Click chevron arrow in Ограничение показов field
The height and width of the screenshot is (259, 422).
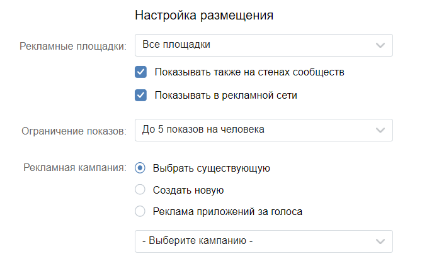380,130
